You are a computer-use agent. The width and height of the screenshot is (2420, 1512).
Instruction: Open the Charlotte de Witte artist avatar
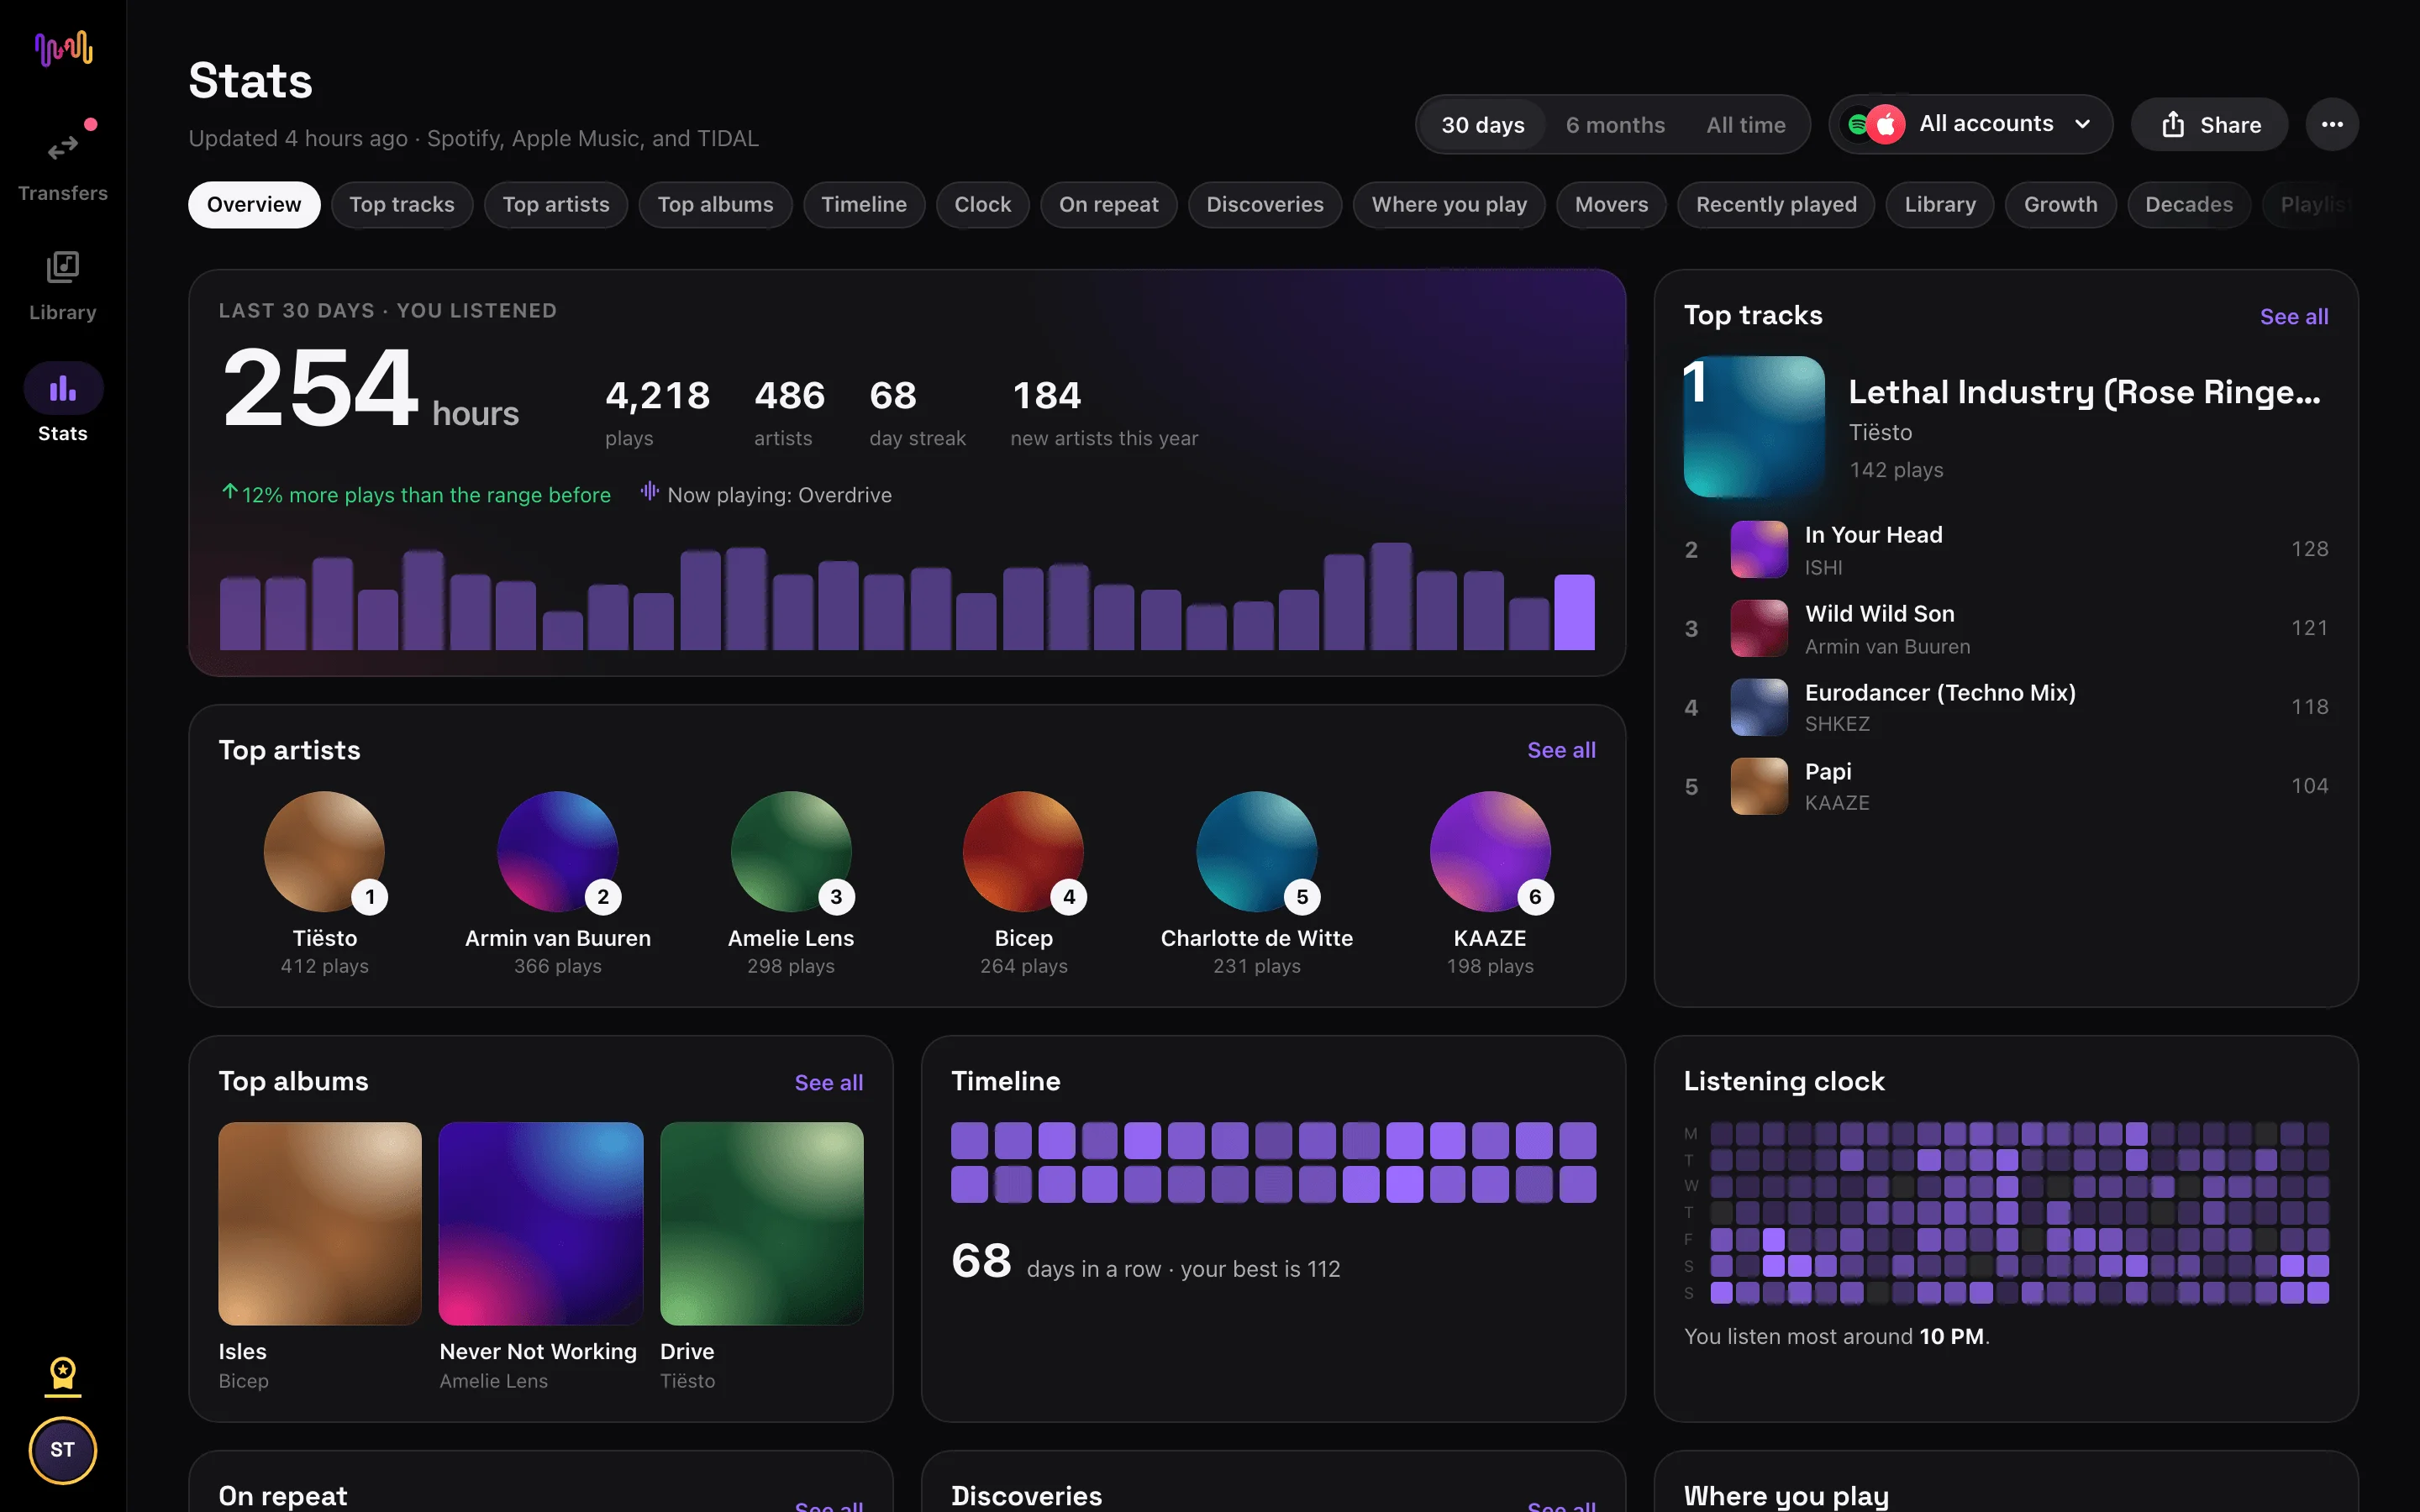point(1257,851)
